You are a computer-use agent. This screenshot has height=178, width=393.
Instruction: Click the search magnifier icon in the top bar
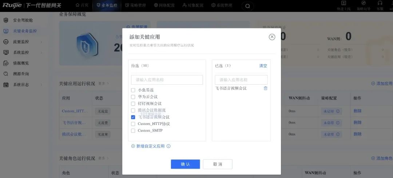(248, 6)
